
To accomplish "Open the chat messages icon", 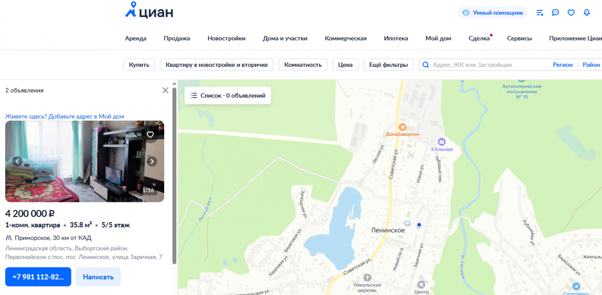I will (x=555, y=13).
